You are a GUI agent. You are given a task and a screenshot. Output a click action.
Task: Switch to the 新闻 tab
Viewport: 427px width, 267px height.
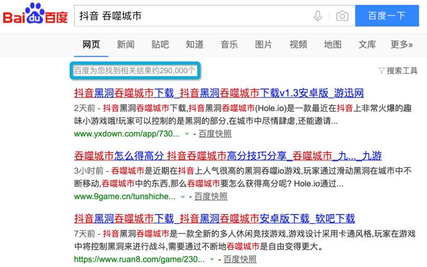pyautogui.click(x=125, y=44)
